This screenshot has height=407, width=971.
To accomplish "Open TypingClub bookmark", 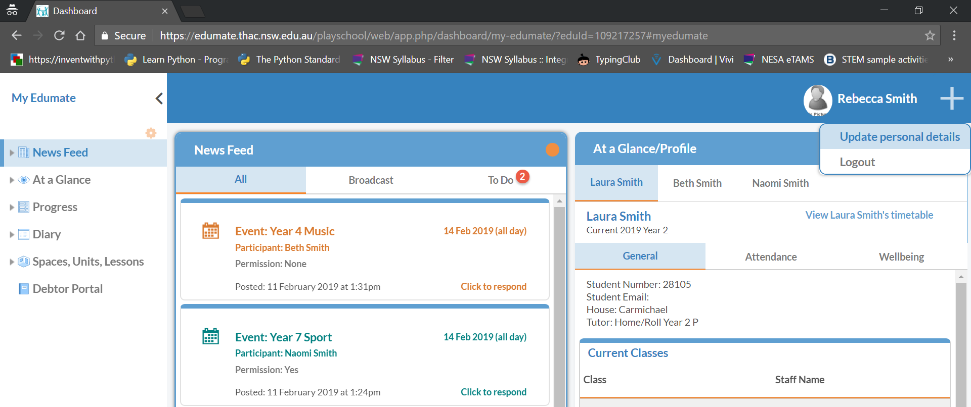I will [609, 60].
